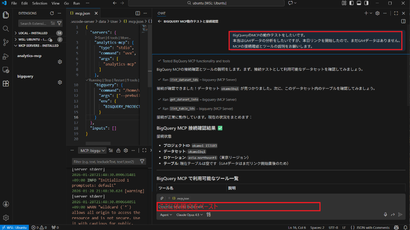Screen dimensions: 410x230
Task: Maximize the output panel
Action: click(x=144, y=150)
